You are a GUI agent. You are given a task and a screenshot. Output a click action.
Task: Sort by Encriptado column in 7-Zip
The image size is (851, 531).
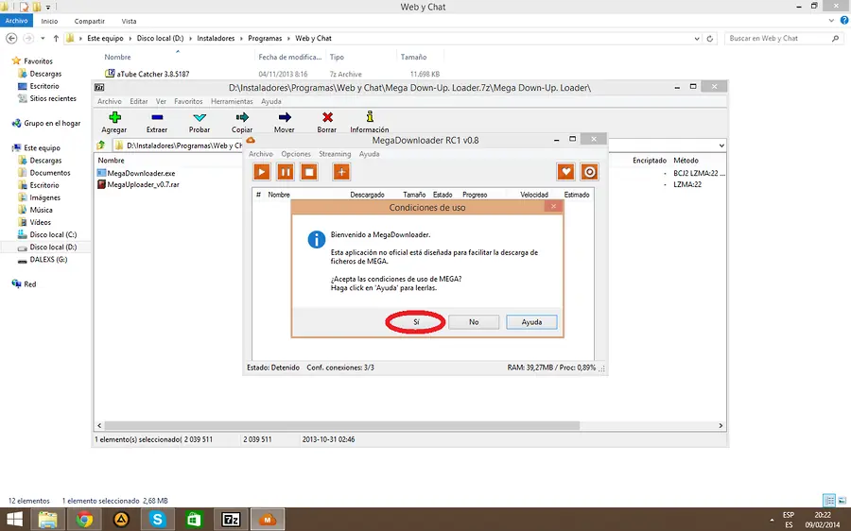649,161
